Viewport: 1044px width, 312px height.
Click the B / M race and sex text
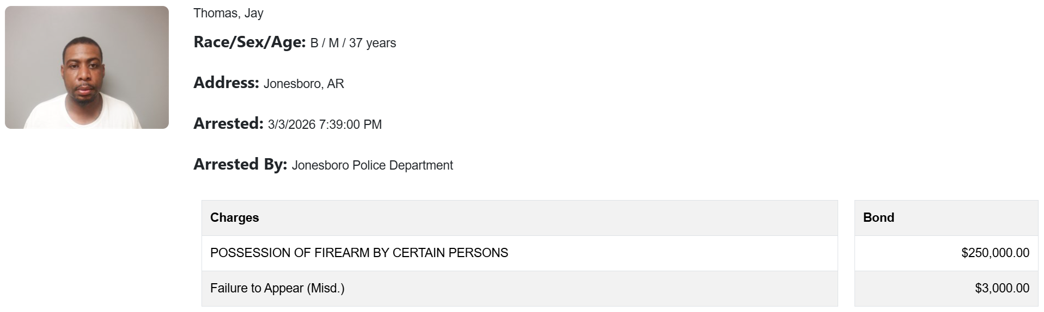[325, 43]
